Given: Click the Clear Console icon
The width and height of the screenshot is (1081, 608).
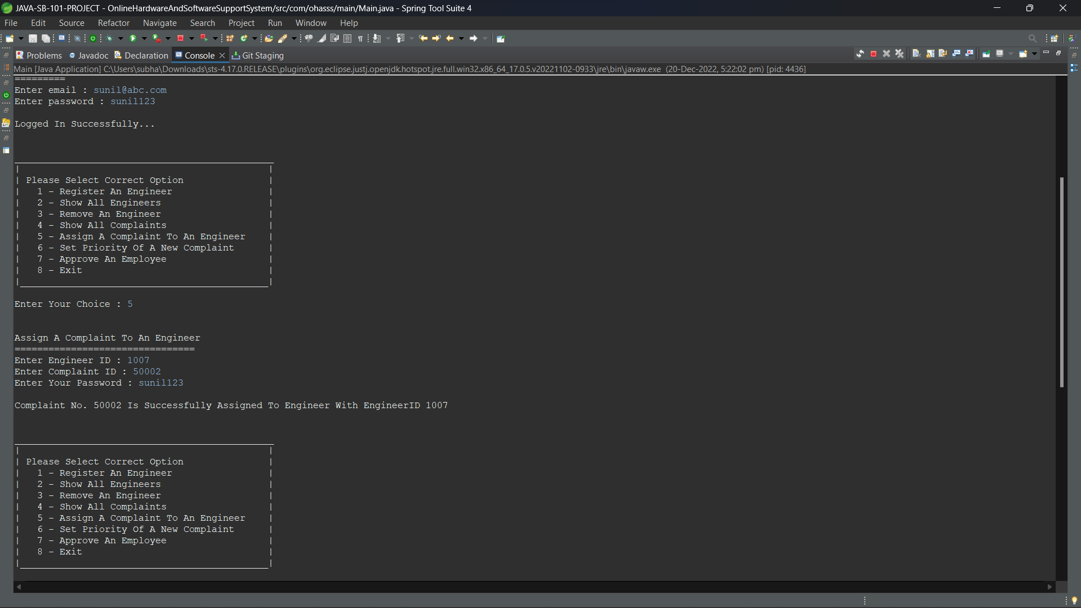Looking at the screenshot, I should pyautogui.click(x=917, y=53).
